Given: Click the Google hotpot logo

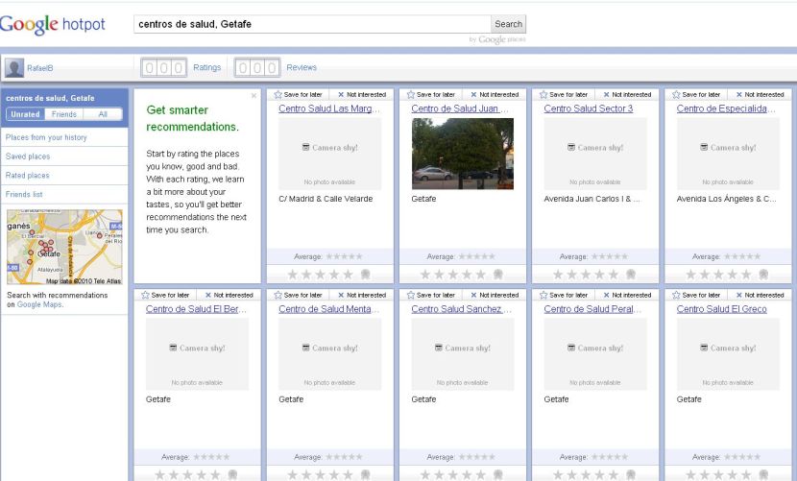Looking at the screenshot, I should [x=53, y=25].
